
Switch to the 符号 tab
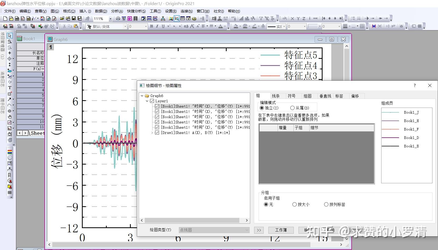pos(291,96)
